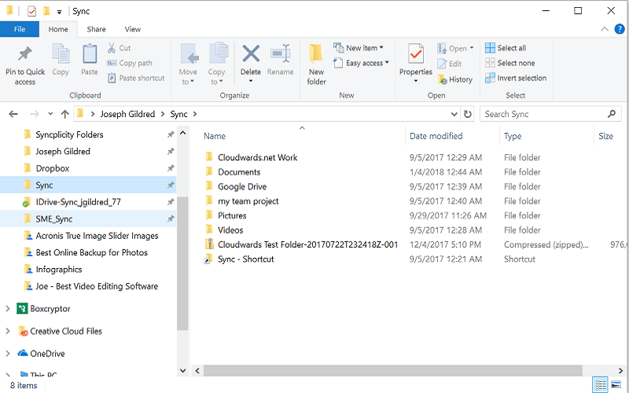Click the Copy ribbon icon
The image size is (629, 393).
[61, 53]
